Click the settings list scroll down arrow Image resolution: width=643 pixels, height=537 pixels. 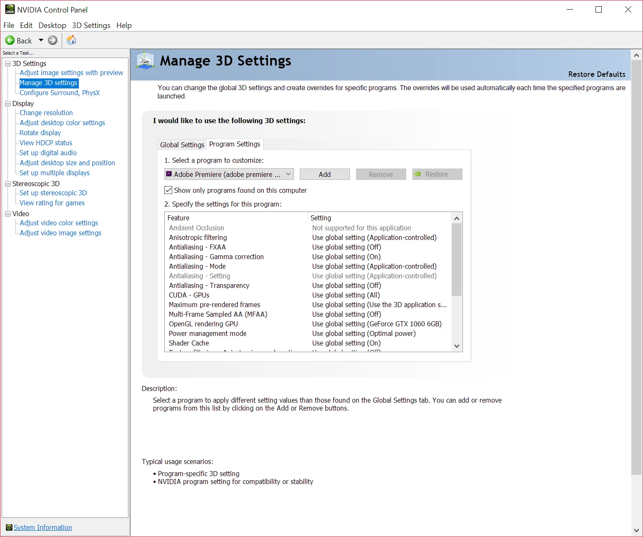pos(457,346)
